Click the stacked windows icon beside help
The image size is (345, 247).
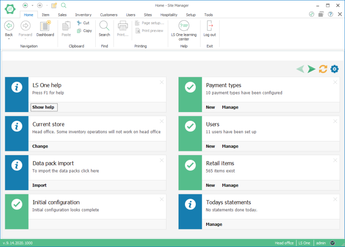click(321, 14)
